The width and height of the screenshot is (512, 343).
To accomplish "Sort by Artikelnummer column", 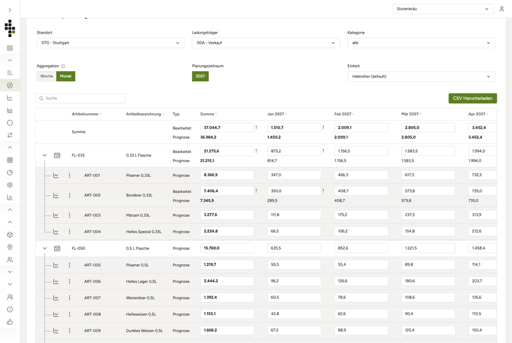I will click(86, 114).
